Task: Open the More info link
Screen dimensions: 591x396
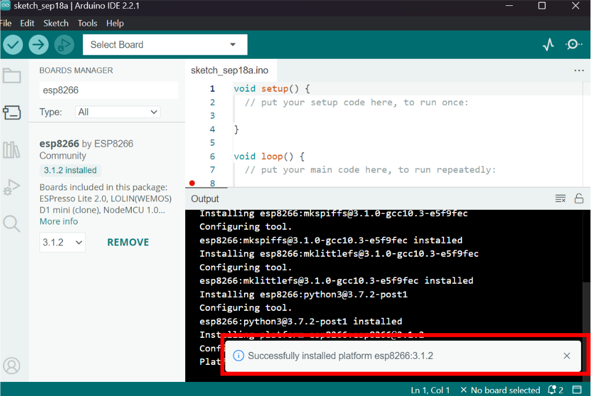Action: (x=59, y=222)
